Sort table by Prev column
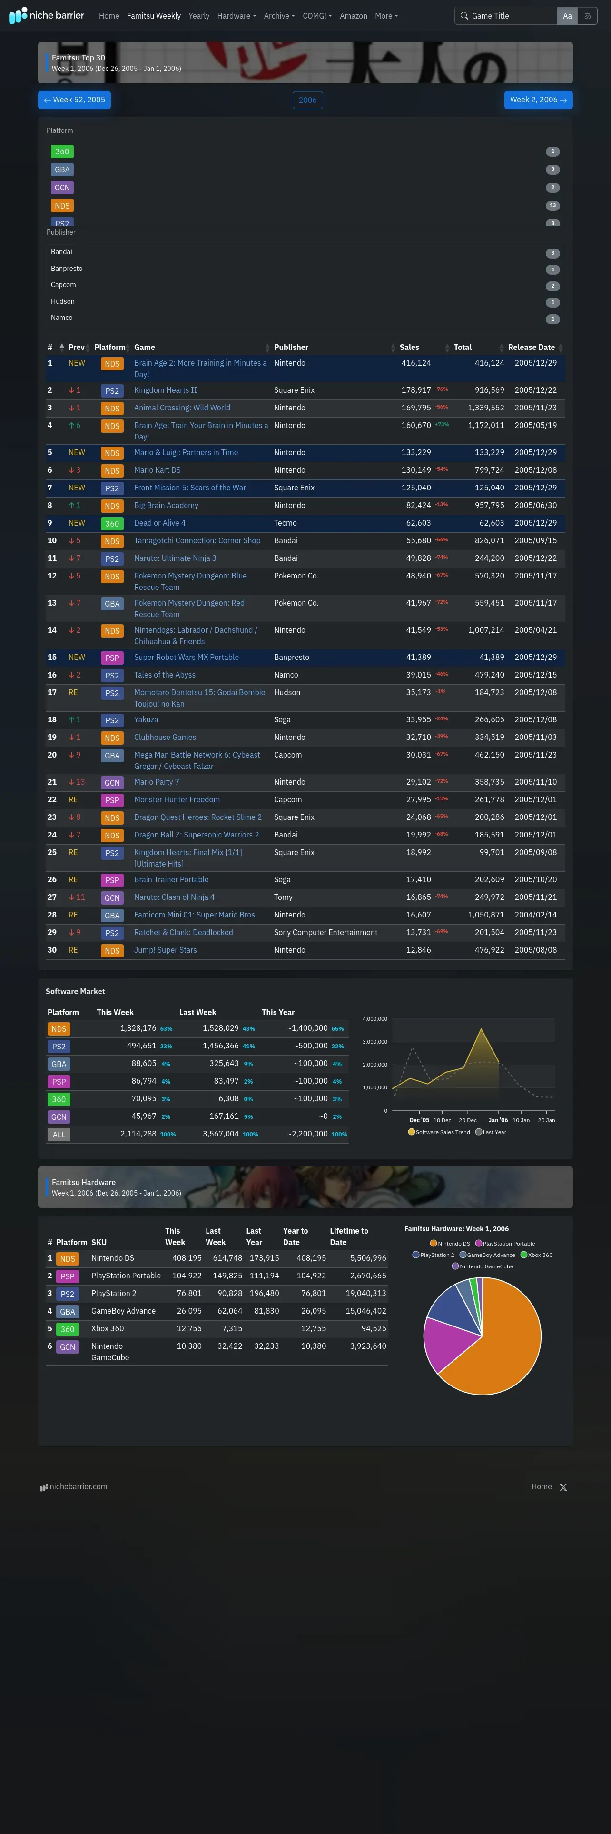The image size is (611, 1834). coord(78,348)
